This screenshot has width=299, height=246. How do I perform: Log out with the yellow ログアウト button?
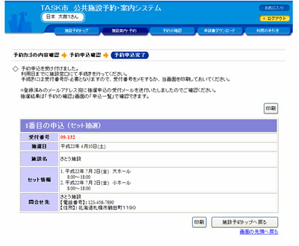(275, 18)
